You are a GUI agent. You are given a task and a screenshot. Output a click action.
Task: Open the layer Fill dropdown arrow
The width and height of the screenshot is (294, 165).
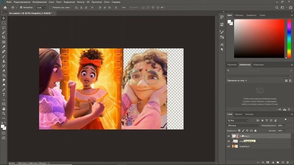pos(285,131)
